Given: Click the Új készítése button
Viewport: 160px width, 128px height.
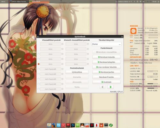Looking at the screenshot, I should coord(77,72).
